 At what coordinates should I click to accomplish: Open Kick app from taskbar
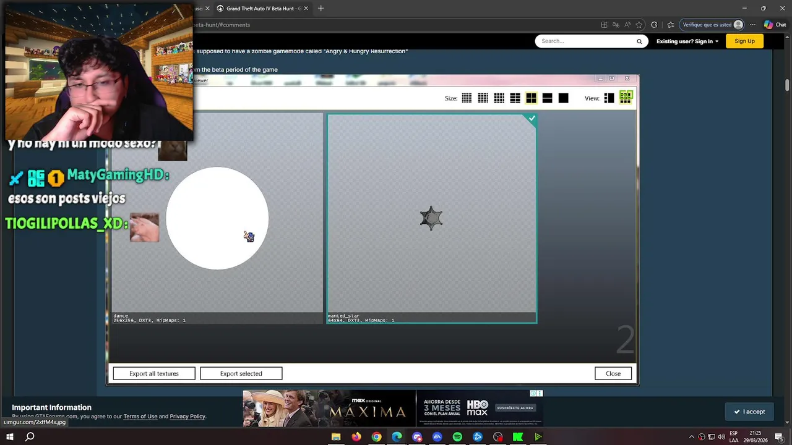pyautogui.click(x=518, y=437)
